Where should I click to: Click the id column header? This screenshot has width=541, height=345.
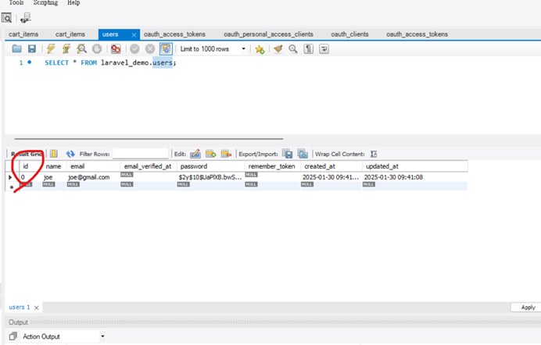(x=30, y=166)
